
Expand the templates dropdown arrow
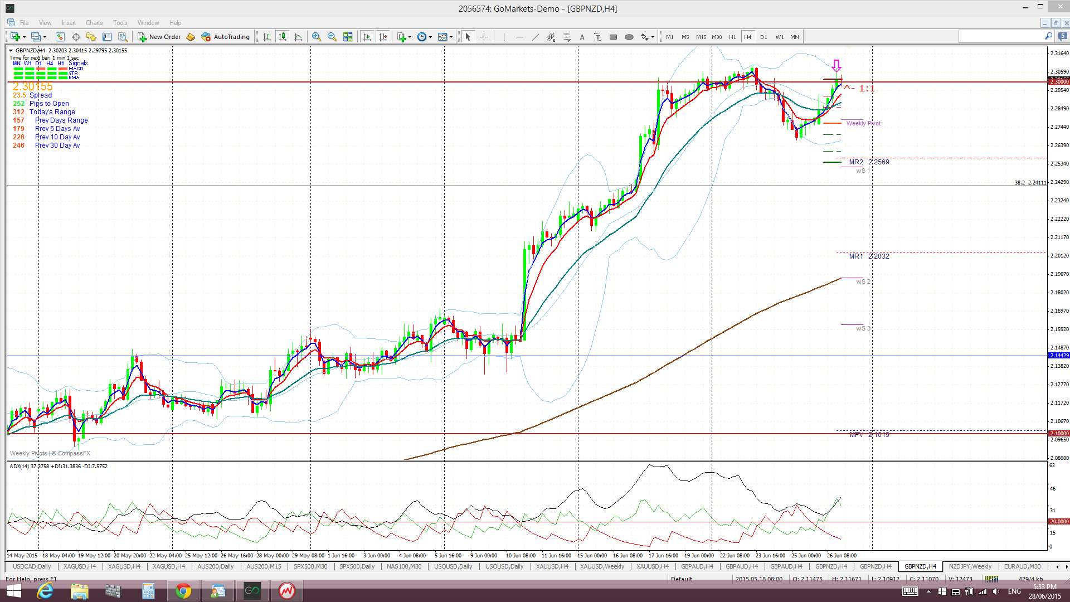[x=451, y=37]
